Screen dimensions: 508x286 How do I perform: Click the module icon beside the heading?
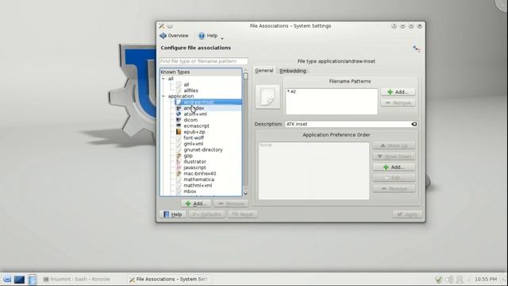417,49
